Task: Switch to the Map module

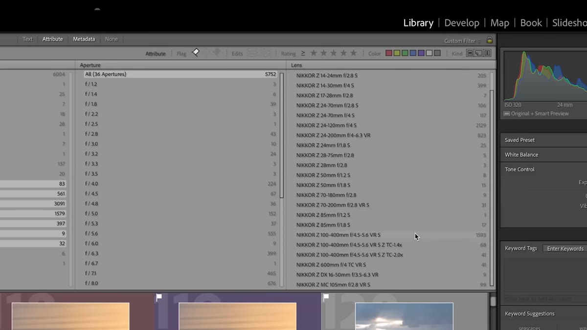Action: click(x=499, y=23)
